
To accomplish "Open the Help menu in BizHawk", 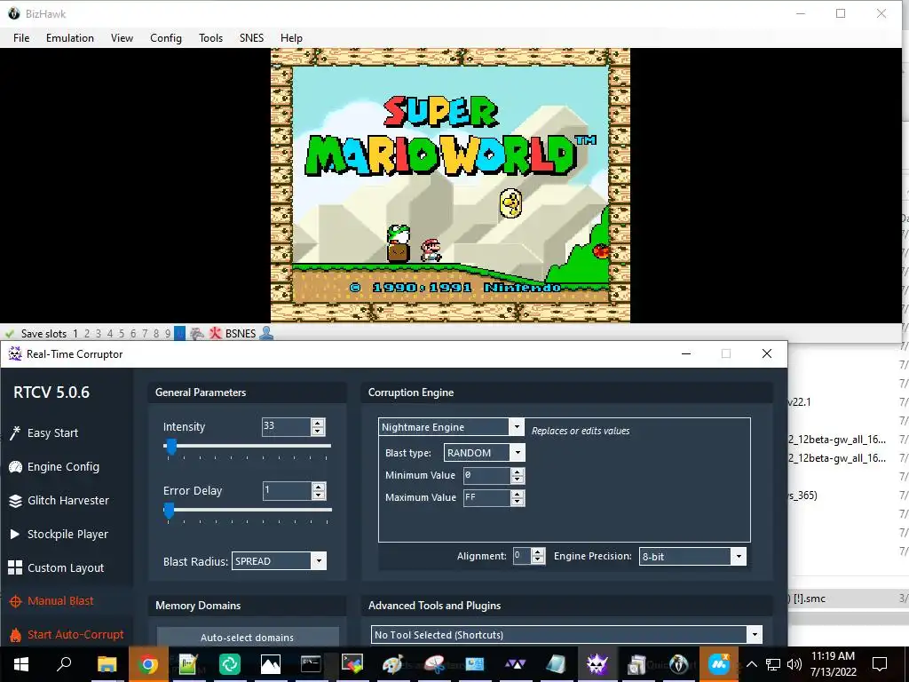I will 291,37.
